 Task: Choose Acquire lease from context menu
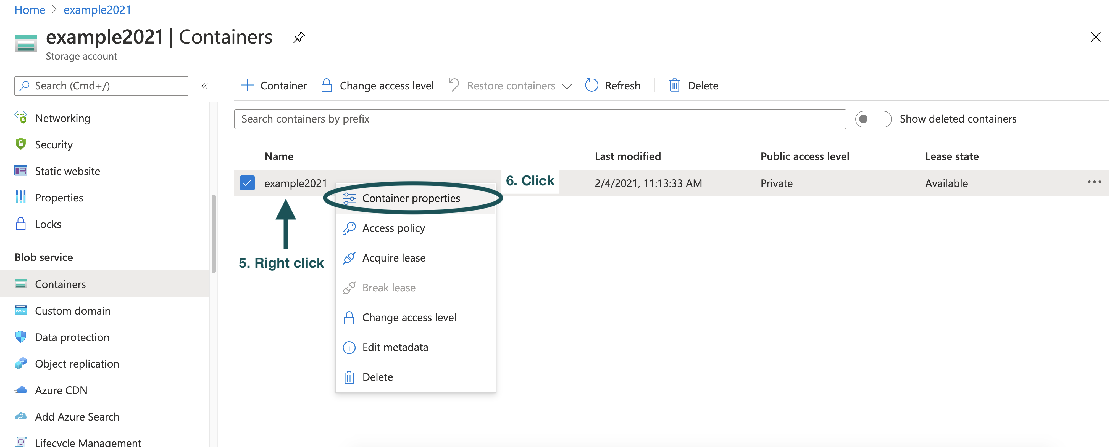pos(416,258)
